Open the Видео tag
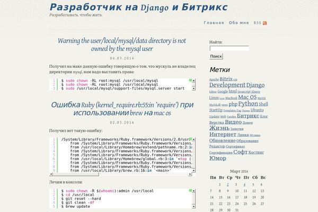Screen dimensions: 318x212 [233, 122]
